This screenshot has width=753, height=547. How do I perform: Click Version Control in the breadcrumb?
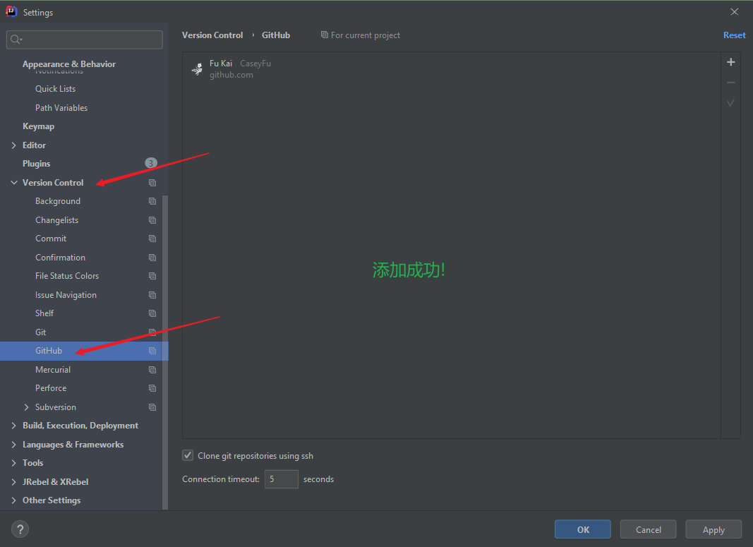pos(212,35)
